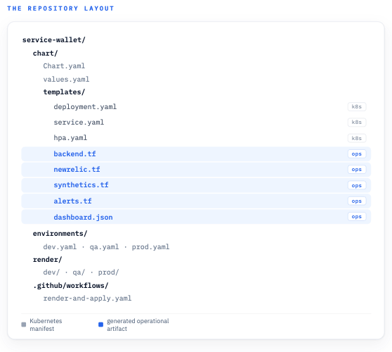The height and width of the screenshot is (352, 392).
Task: Click qa/ under render
Action: pos(79,272)
